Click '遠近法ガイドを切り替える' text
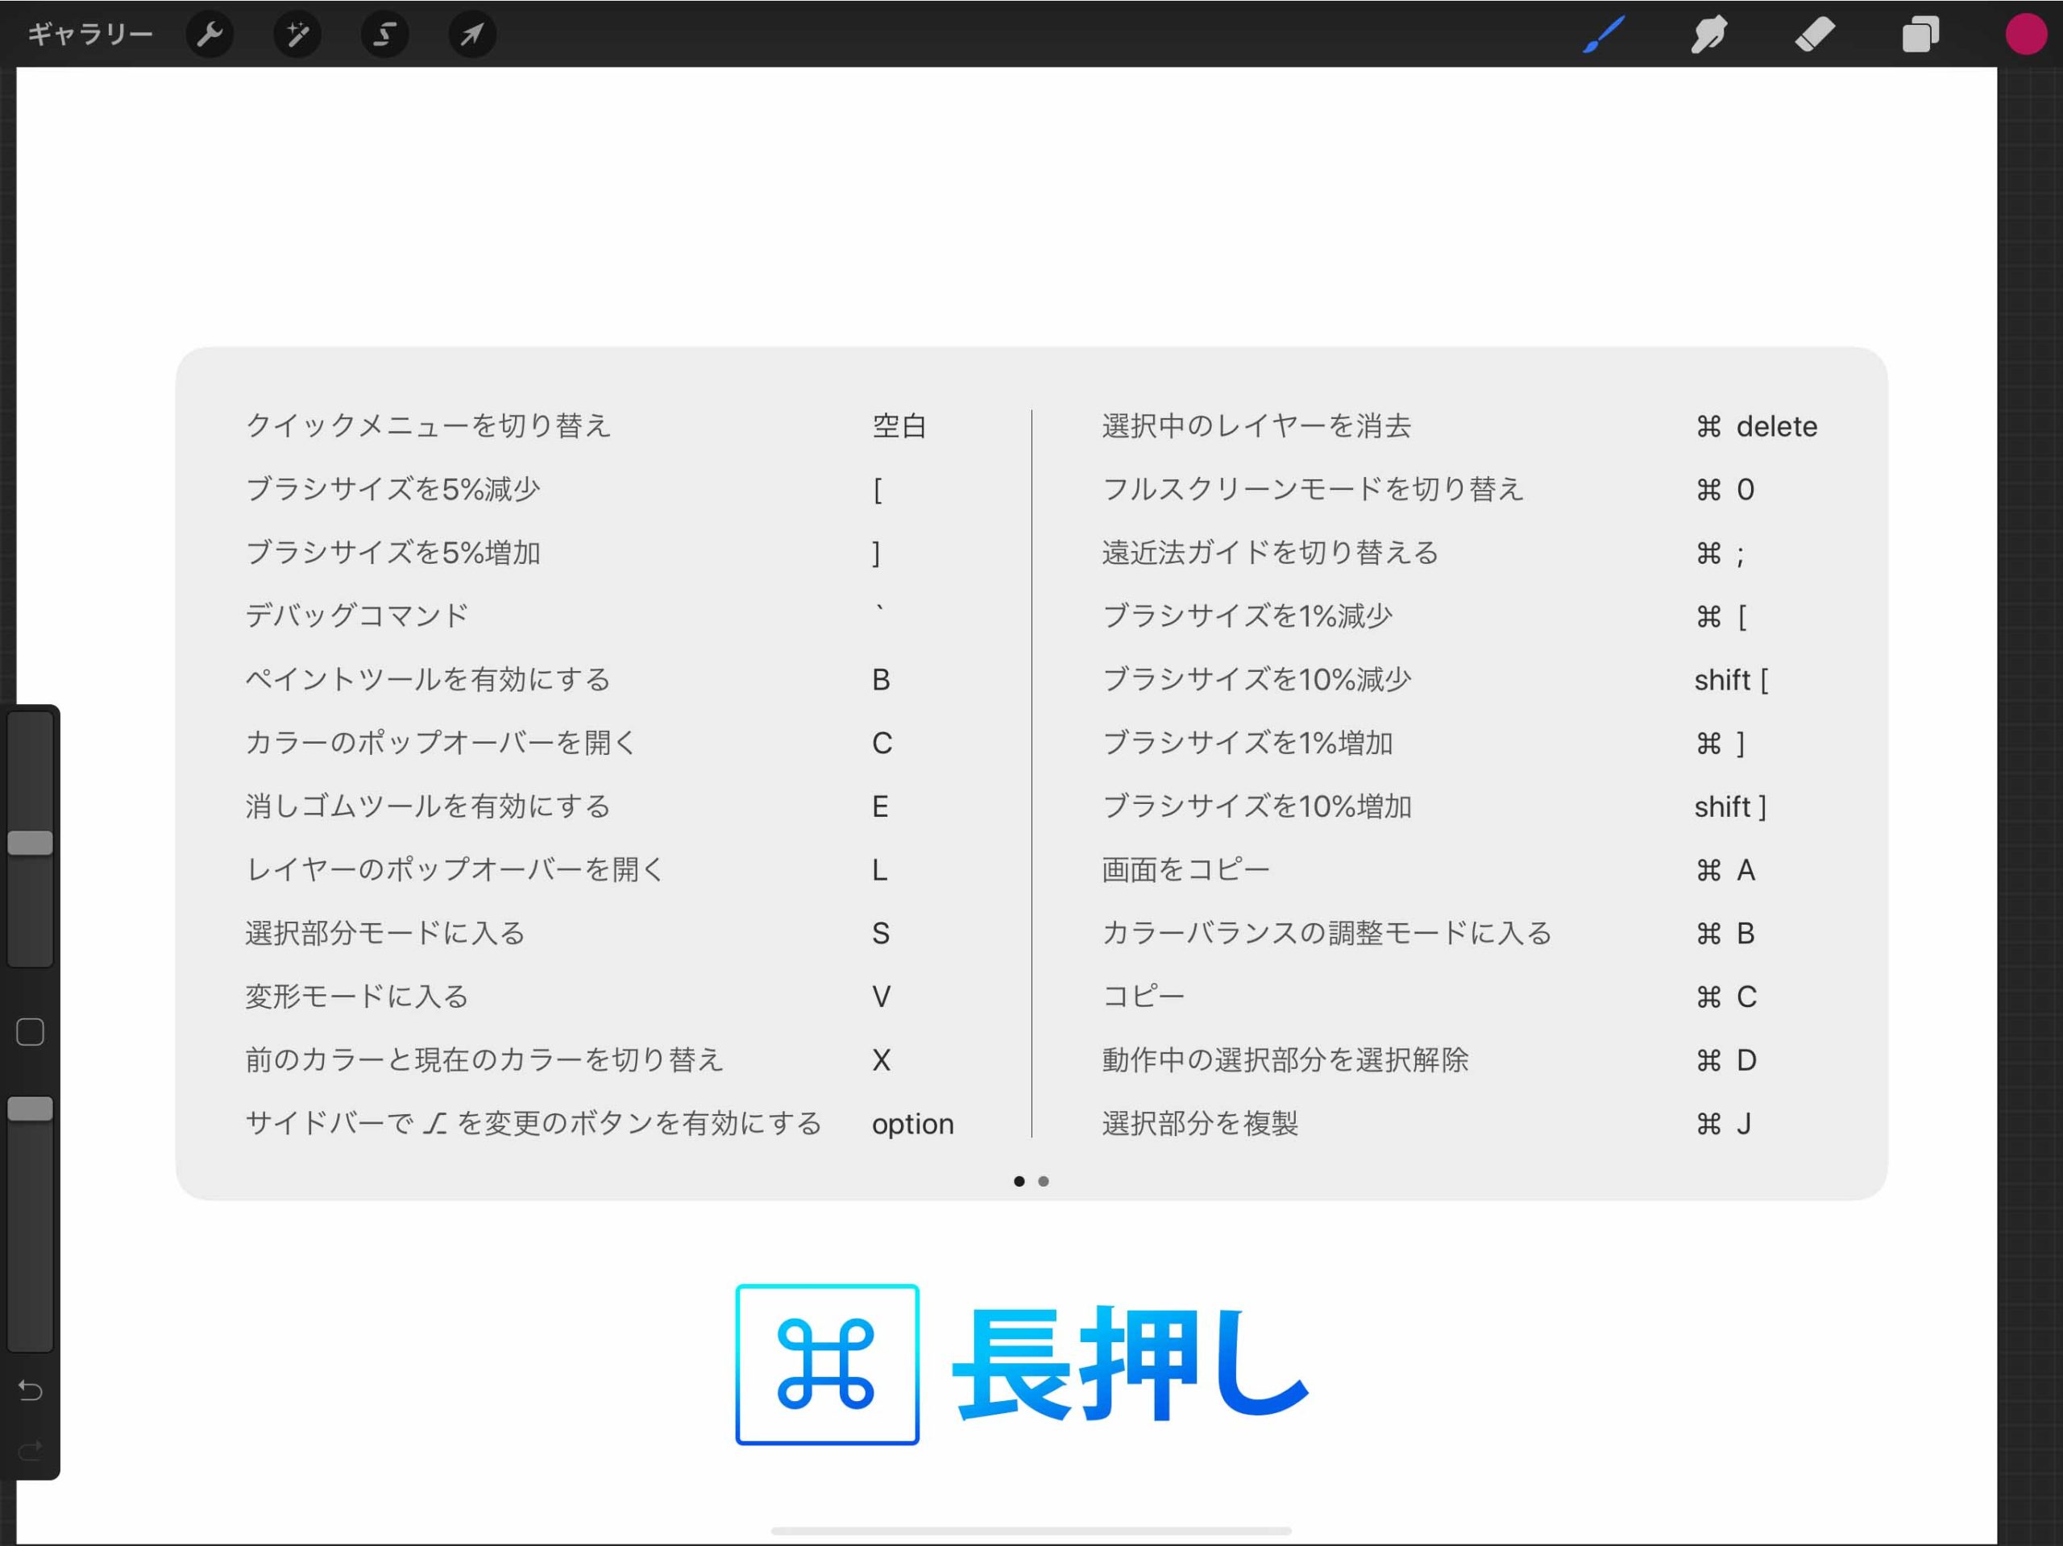The height and width of the screenshot is (1546, 2063). (x=1270, y=553)
